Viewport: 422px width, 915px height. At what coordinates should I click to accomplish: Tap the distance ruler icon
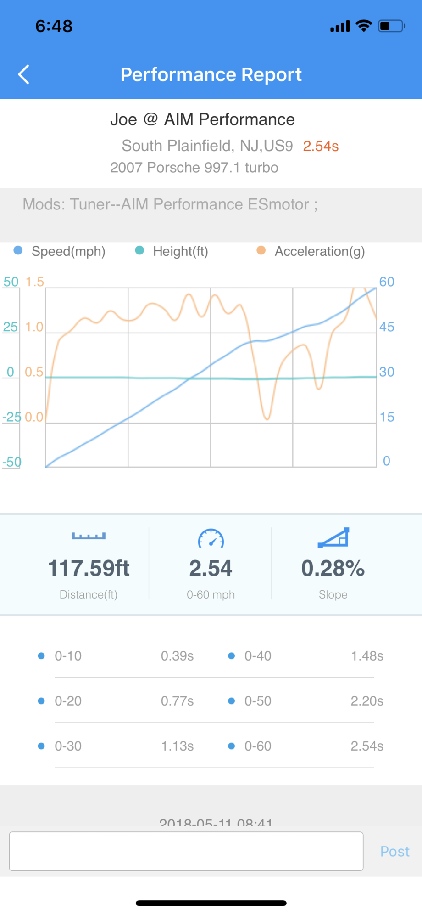tap(89, 536)
